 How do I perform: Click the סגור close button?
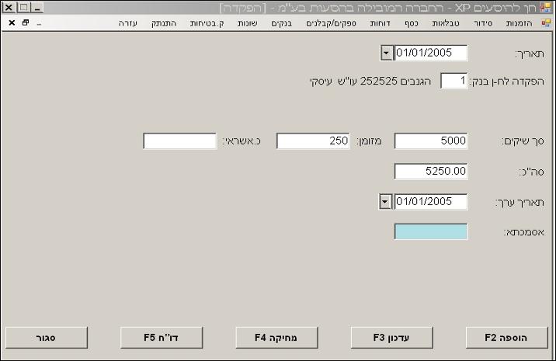47,338
